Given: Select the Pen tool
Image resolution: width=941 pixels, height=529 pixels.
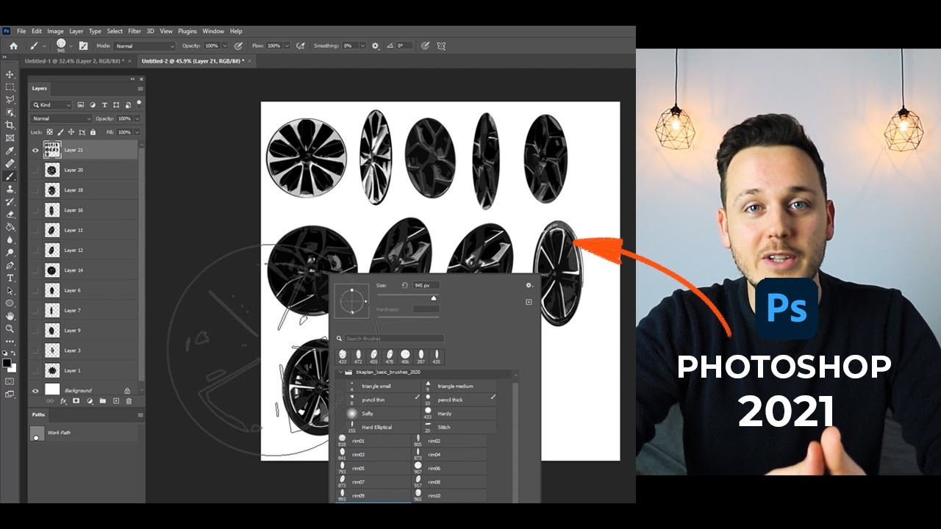Looking at the screenshot, I should (10, 264).
